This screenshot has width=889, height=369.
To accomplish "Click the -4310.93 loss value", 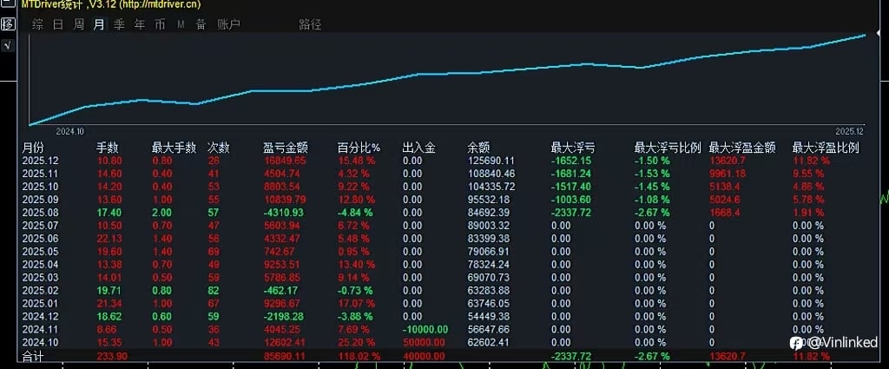I will tap(284, 213).
